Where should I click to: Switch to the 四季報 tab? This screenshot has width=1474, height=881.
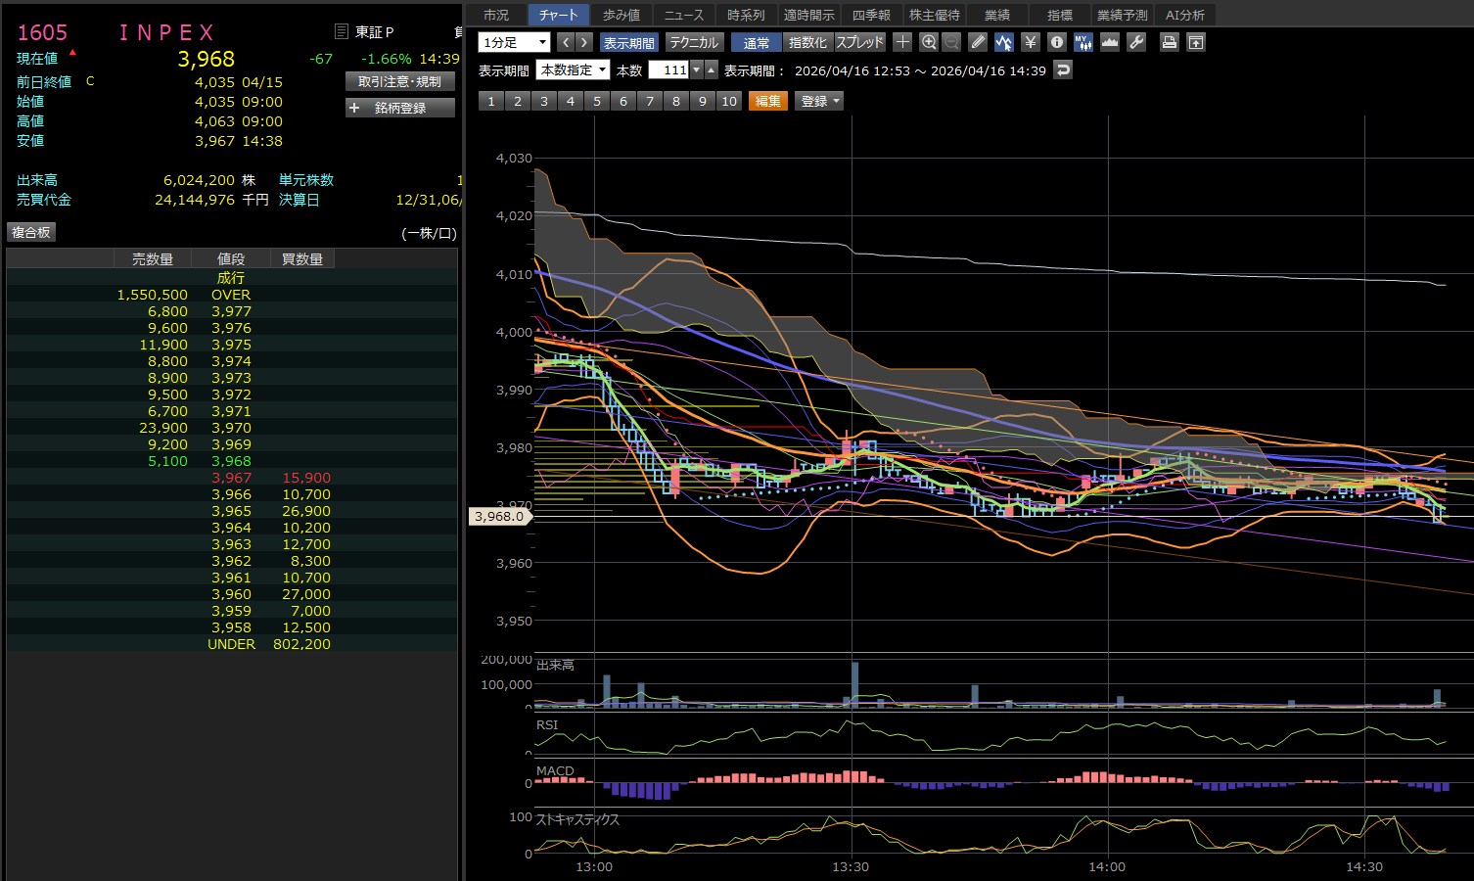click(x=870, y=15)
